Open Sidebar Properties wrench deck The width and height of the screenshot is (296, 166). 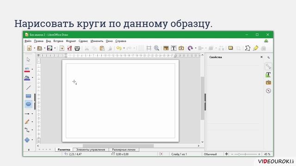268,66
